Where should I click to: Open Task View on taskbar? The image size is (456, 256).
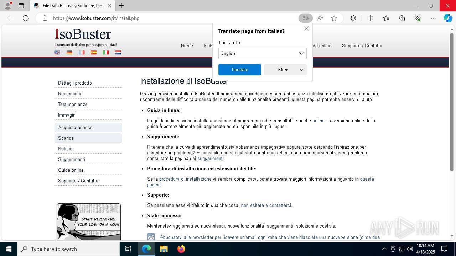tap(128, 249)
